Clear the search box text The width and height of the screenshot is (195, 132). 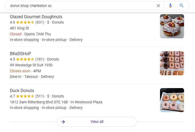(x=158, y=6)
